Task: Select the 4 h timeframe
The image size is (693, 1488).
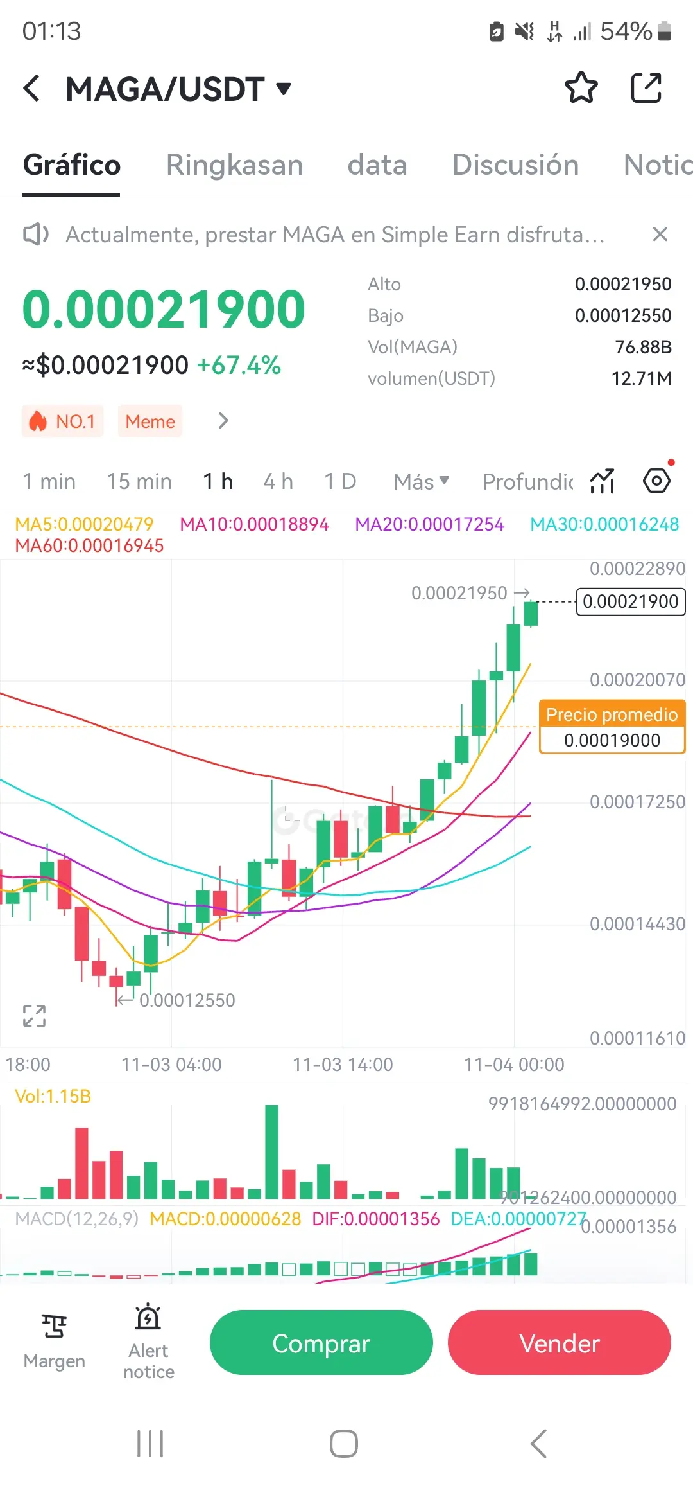Action: pyautogui.click(x=278, y=481)
